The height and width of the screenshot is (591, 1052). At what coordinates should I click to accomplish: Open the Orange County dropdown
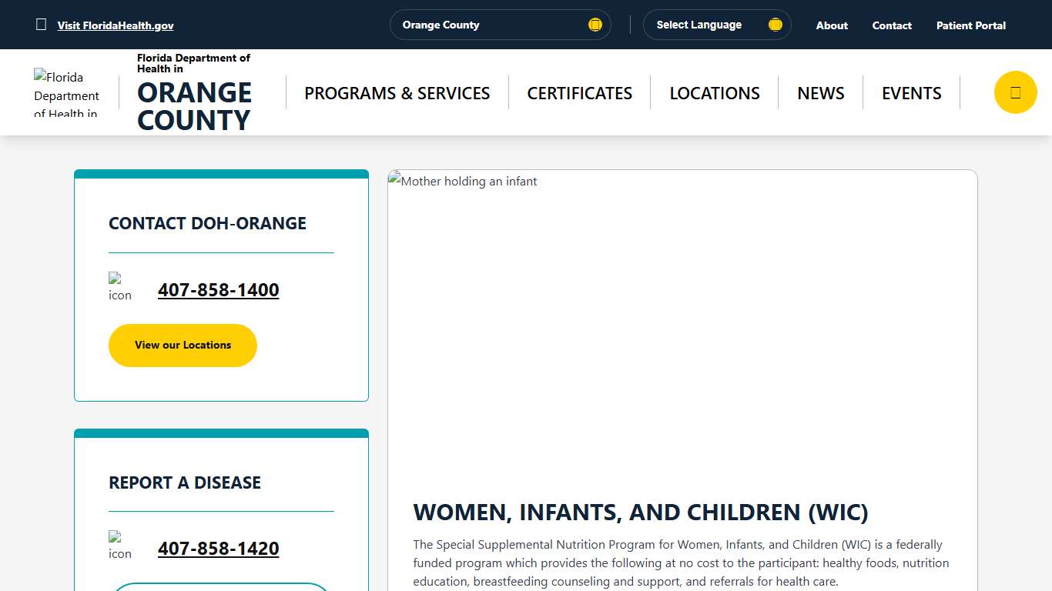(500, 24)
